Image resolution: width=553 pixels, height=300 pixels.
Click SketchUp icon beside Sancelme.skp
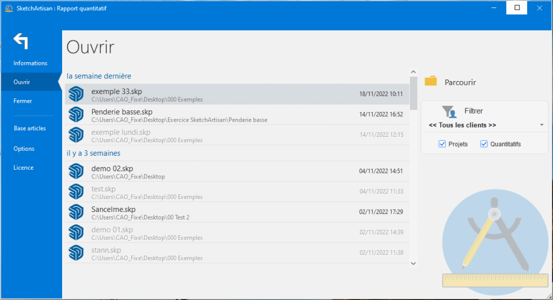(76, 212)
